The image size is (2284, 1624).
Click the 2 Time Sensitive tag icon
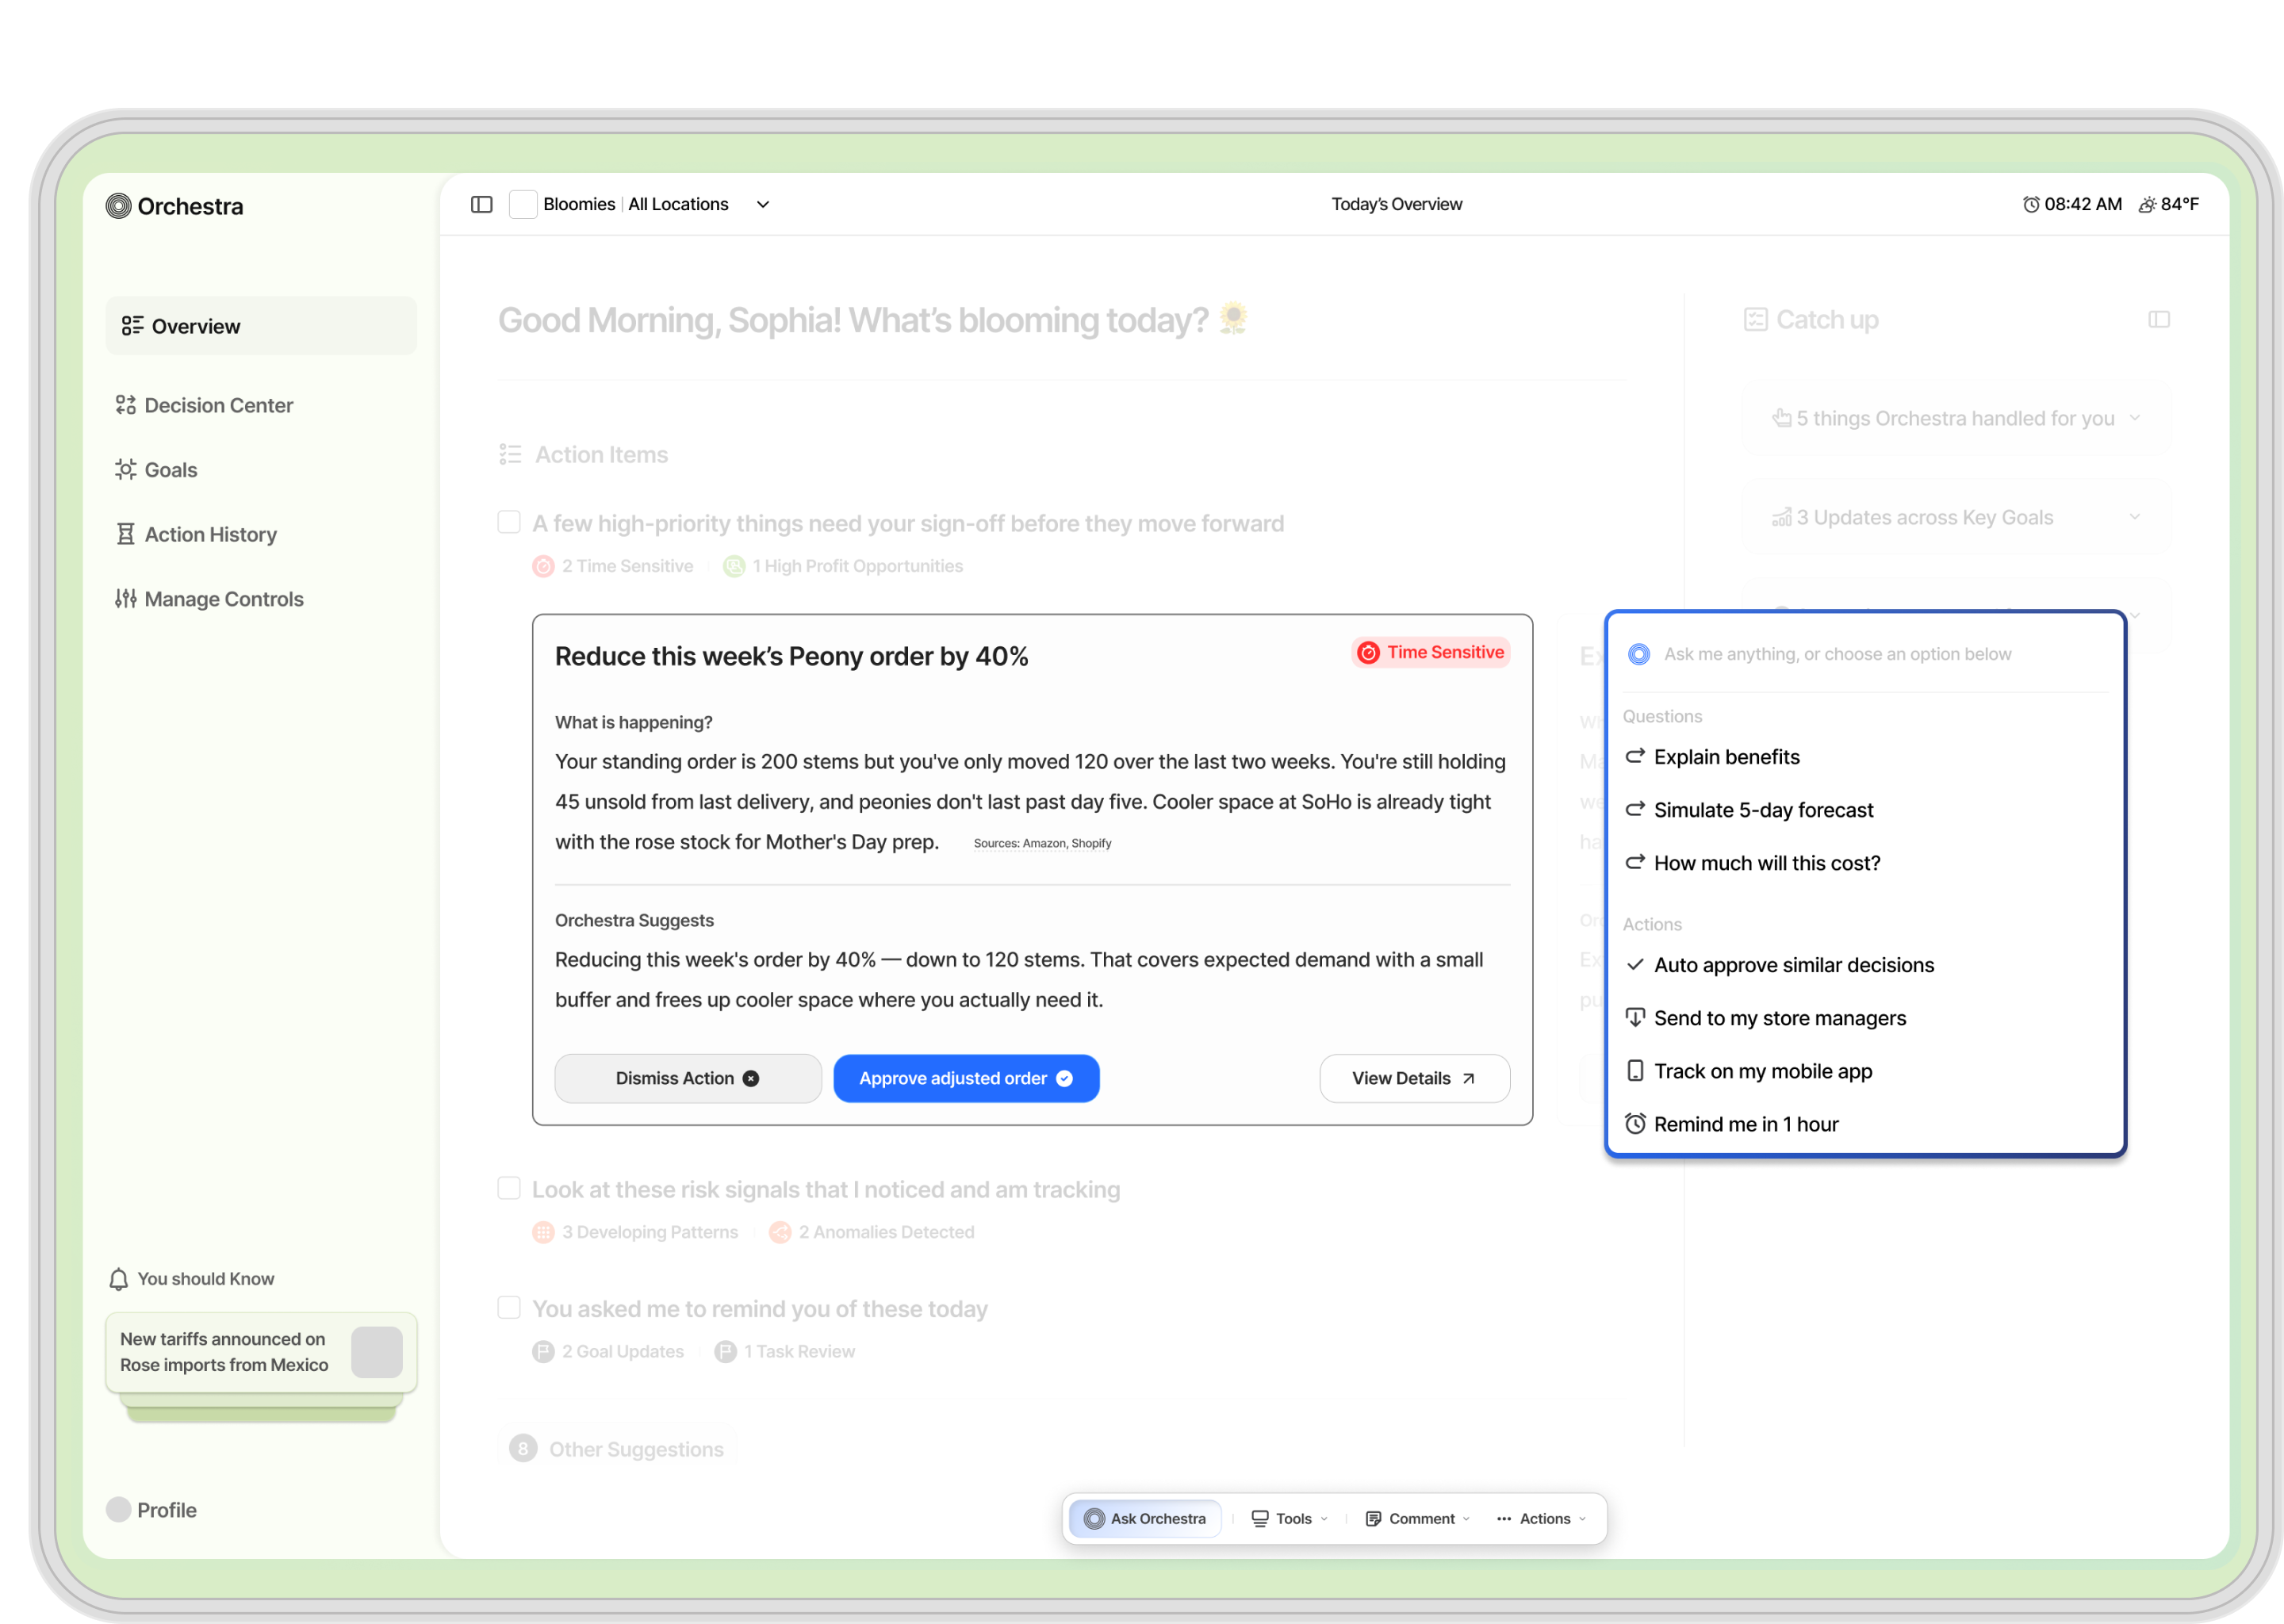coord(543,566)
